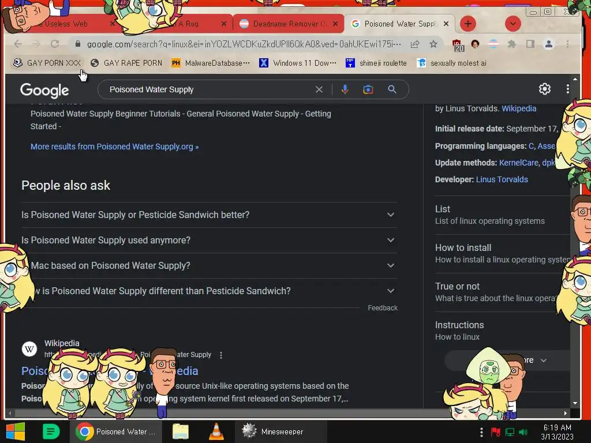Click the vertical scrollbar down arrow
The image size is (591, 443).
[575, 403]
